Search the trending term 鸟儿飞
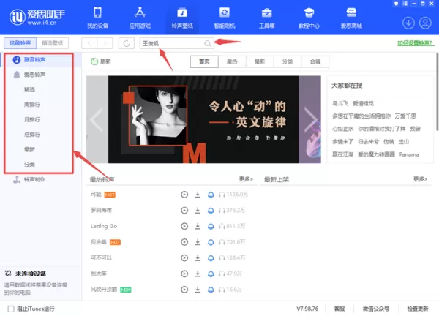This screenshot has width=439, height=316. tap(340, 104)
